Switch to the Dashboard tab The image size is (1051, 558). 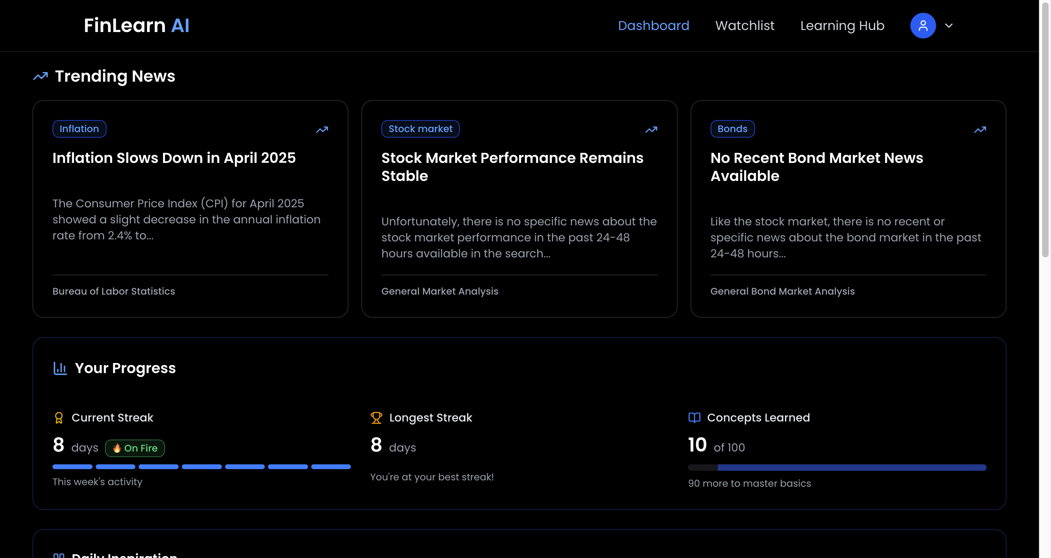653,26
